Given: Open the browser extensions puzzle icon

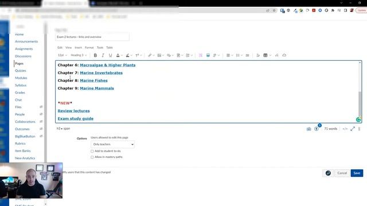Looking at the screenshot, I should pos(333,10).
